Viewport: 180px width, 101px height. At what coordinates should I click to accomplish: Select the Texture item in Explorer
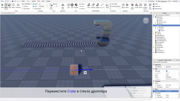[x=162, y=31]
